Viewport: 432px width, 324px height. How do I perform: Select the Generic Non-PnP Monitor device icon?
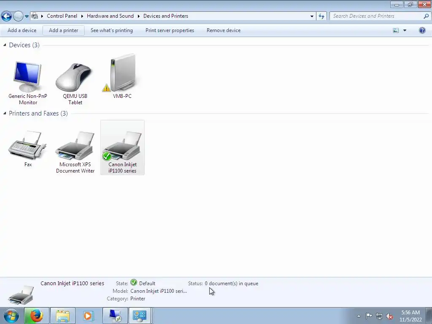point(27,77)
